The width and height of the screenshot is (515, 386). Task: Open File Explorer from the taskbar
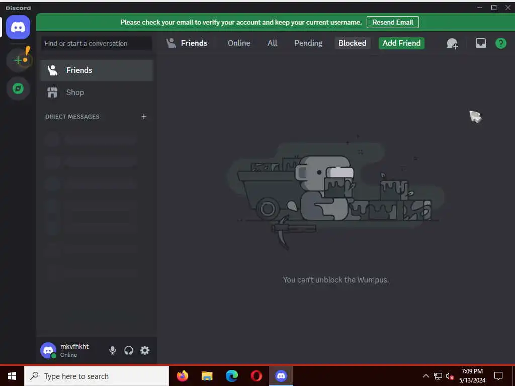(x=207, y=376)
